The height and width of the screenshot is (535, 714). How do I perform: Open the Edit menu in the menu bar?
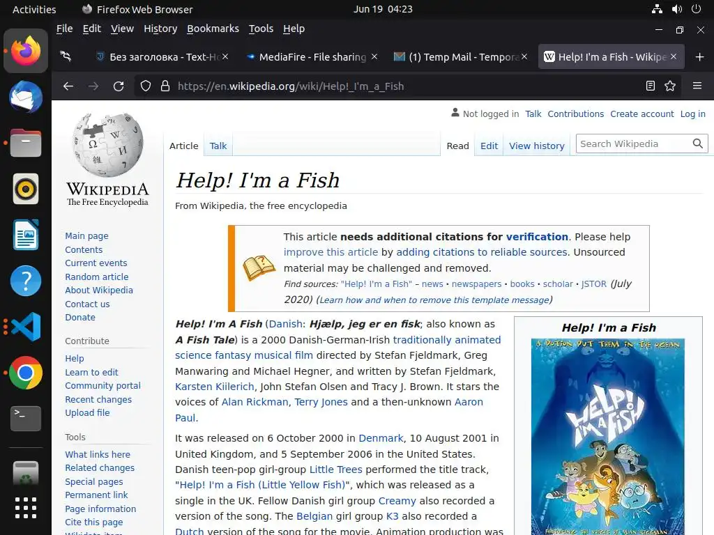pyautogui.click(x=91, y=29)
